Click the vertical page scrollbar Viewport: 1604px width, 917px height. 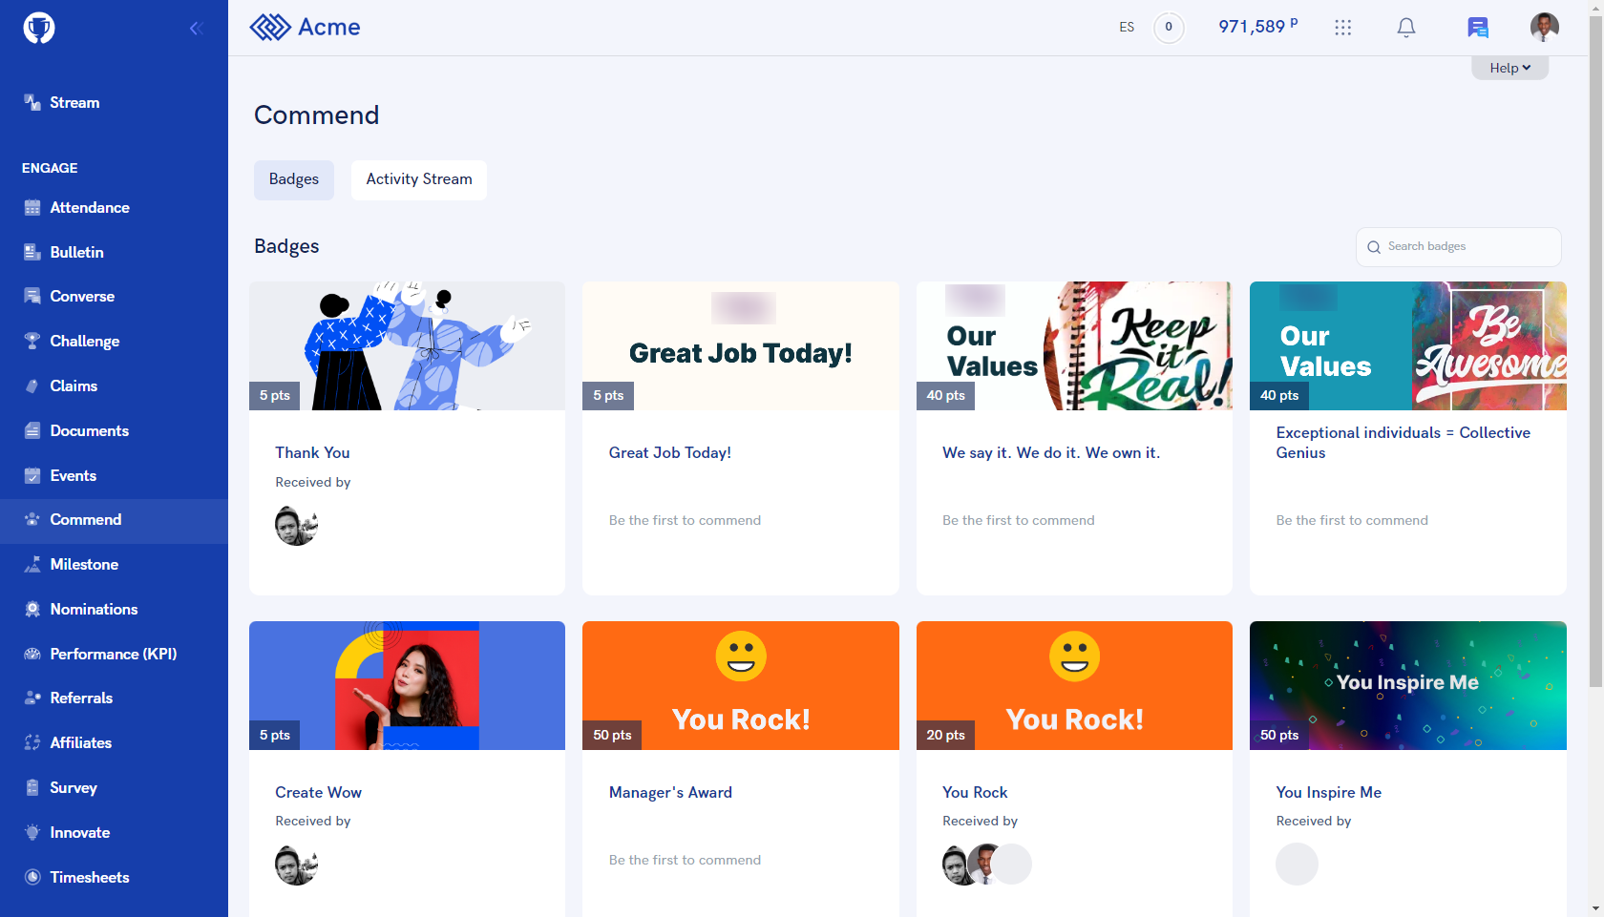click(1595, 353)
